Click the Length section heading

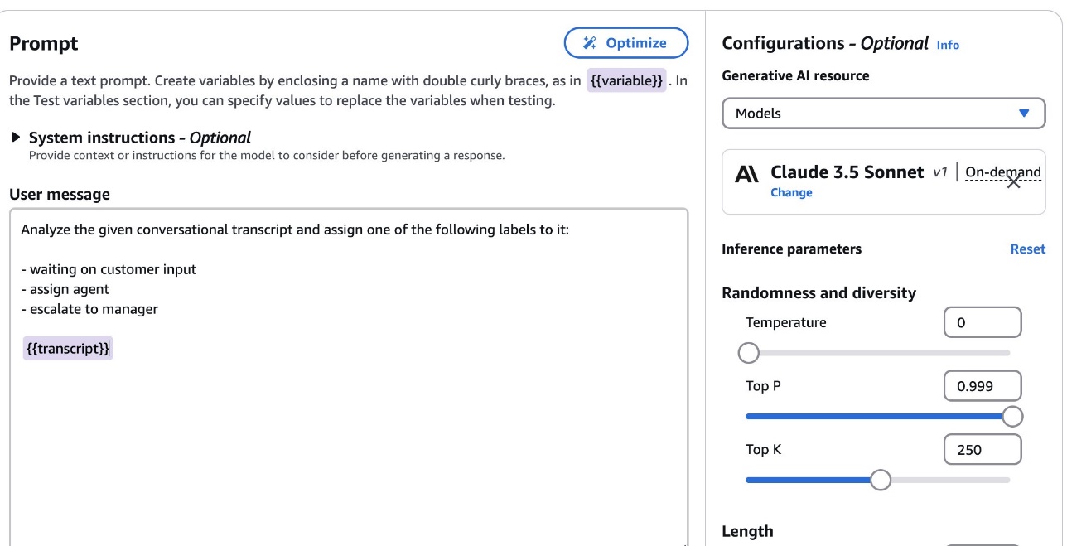click(747, 531)
